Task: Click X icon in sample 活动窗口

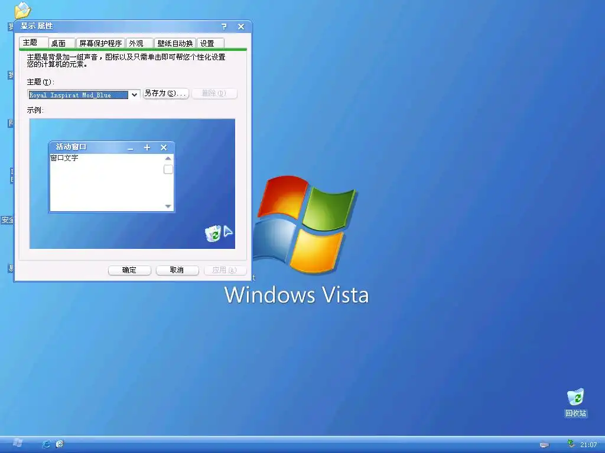Action: [164, 147]
